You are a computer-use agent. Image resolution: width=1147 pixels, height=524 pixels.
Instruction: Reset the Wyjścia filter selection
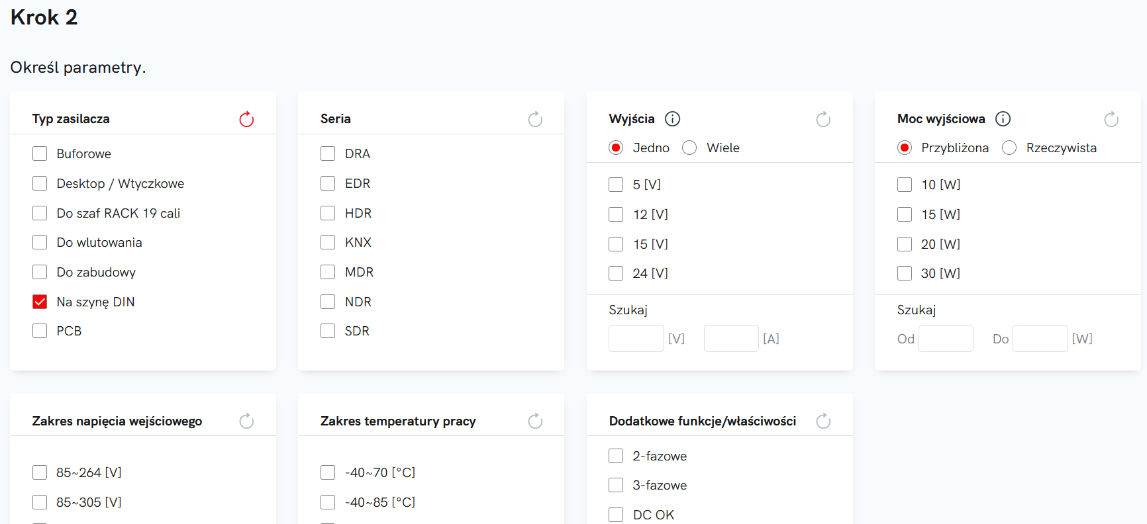823,119
